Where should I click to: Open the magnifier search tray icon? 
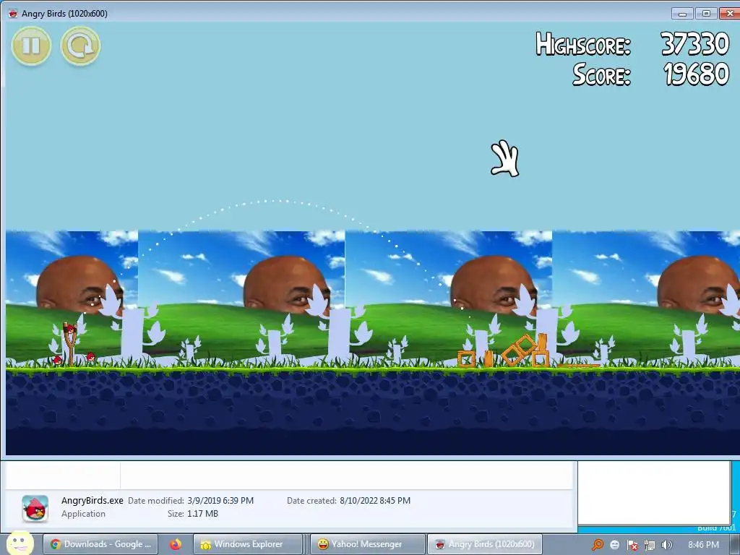pyautogui.click(x=598, y=545)
